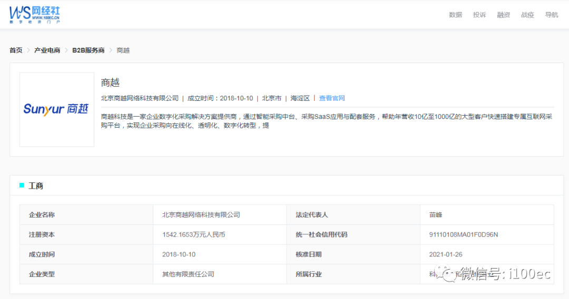Open the 投诉 menu item
The height and width of the screenshot is (299, 569).
click(479, 15)
